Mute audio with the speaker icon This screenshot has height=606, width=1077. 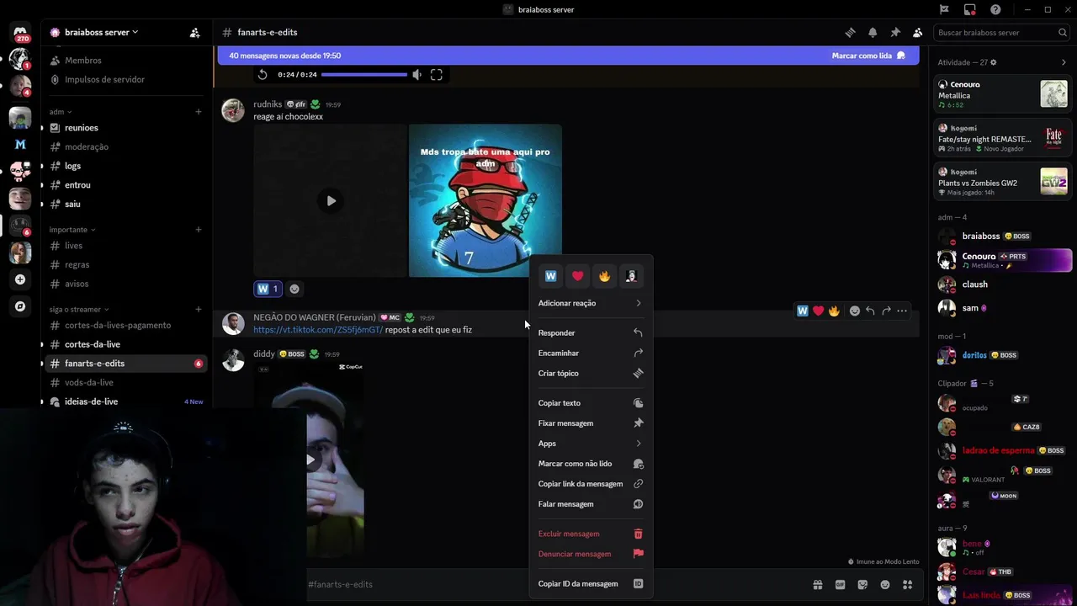416,75
